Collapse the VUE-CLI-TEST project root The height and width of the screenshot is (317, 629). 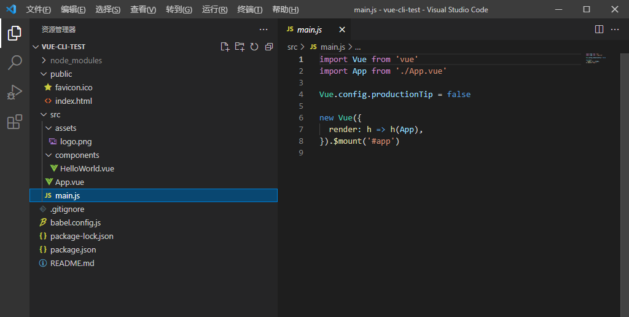(x=63, y=47)
